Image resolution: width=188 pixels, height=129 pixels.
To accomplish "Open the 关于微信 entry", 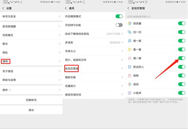I will (31, 71).
